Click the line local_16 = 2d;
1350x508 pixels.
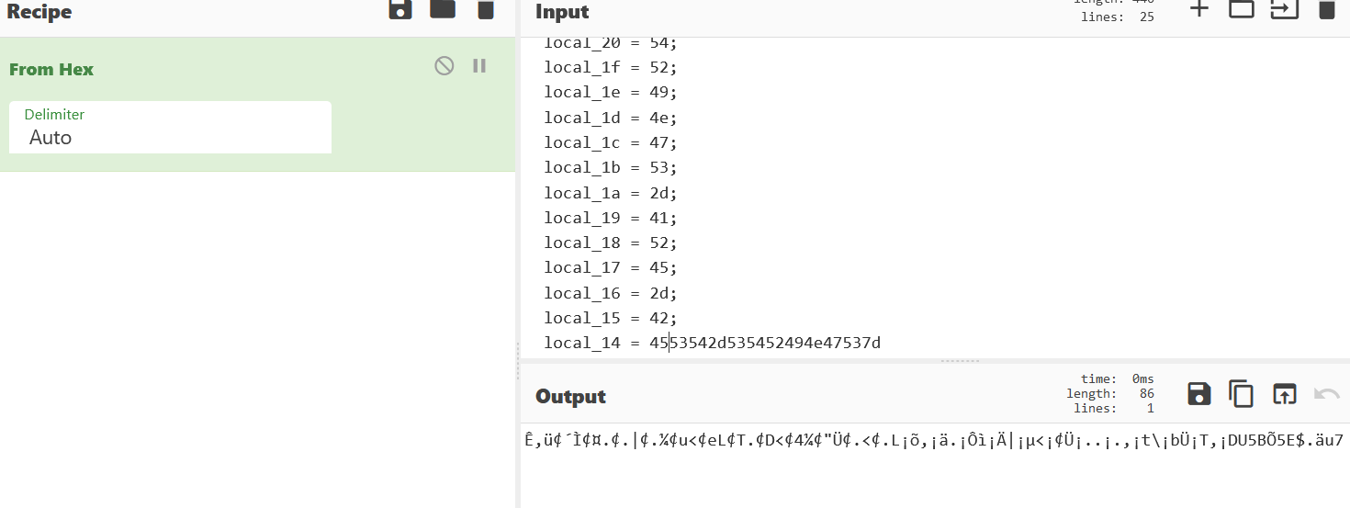coord(610,293)
